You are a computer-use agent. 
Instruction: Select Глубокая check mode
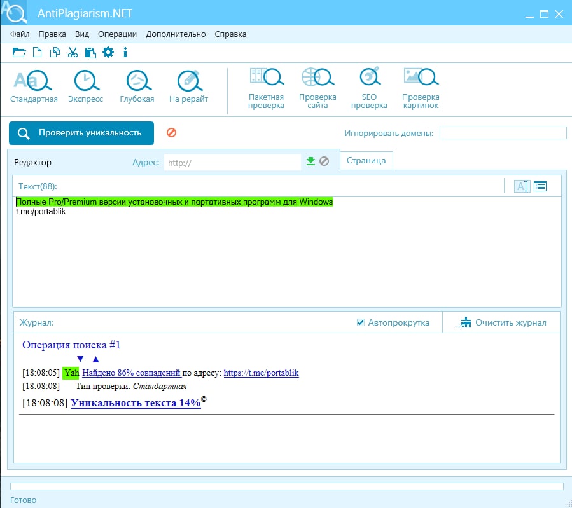click(137, 86)
